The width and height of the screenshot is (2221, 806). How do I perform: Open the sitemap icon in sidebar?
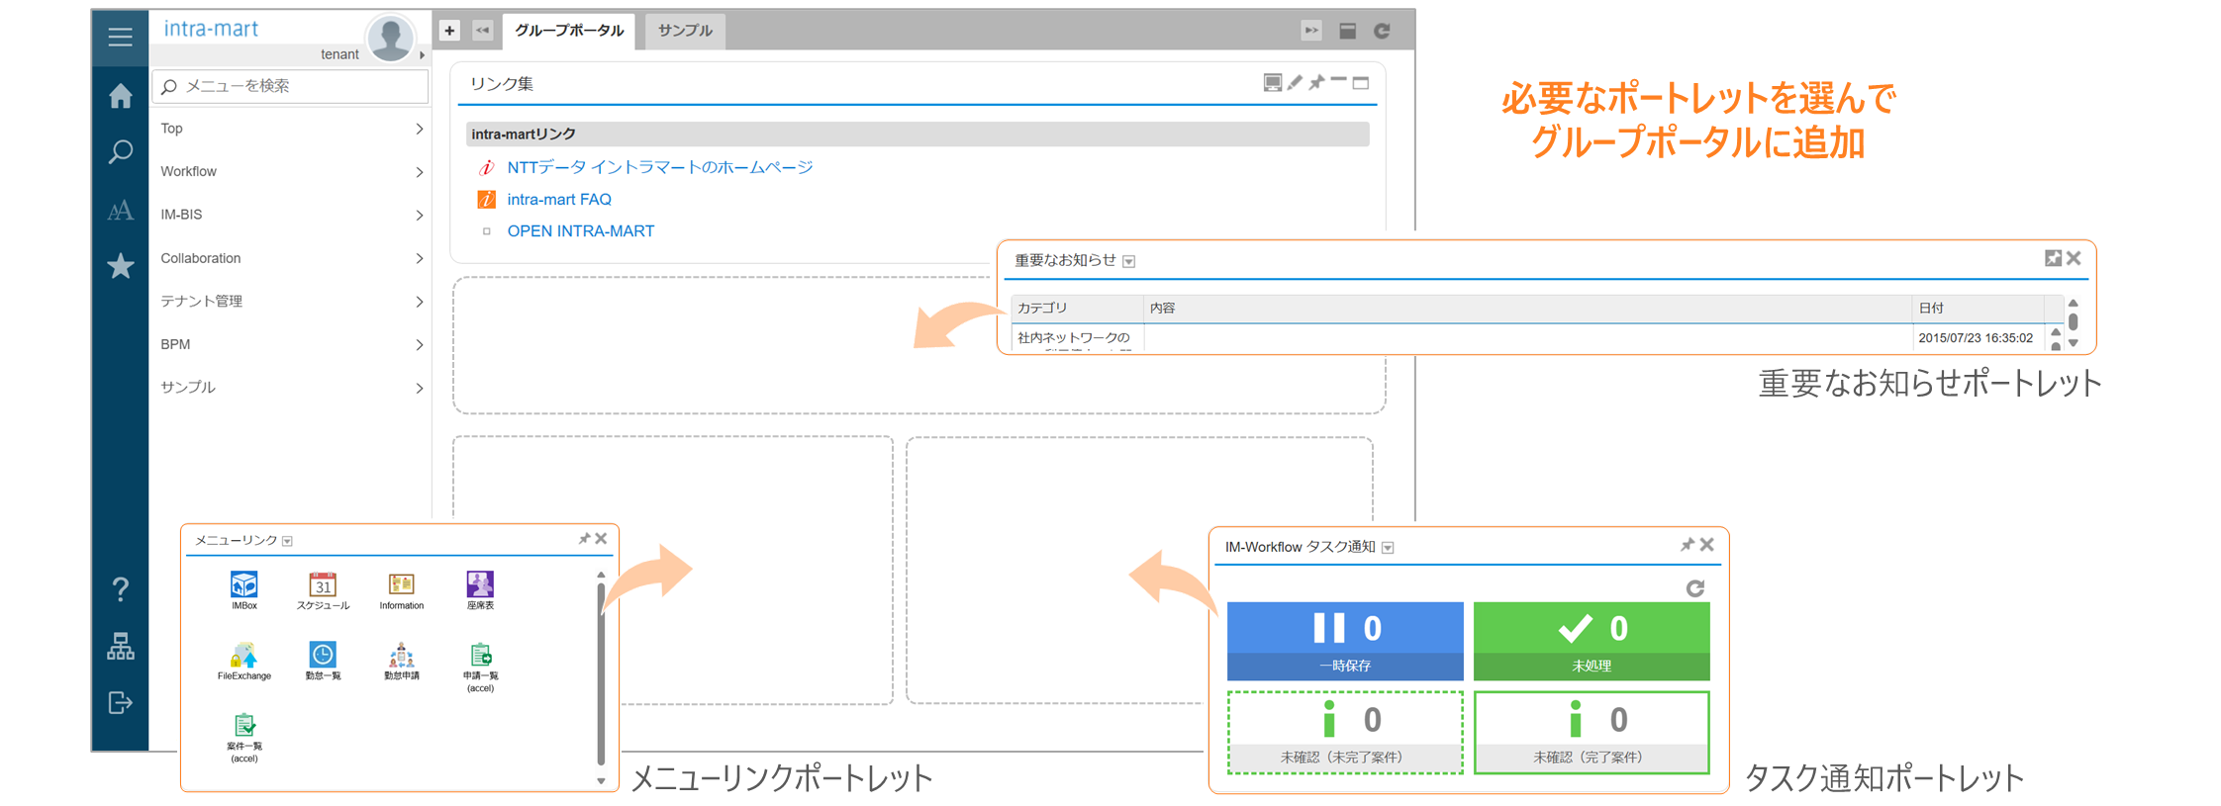[120, 647]
